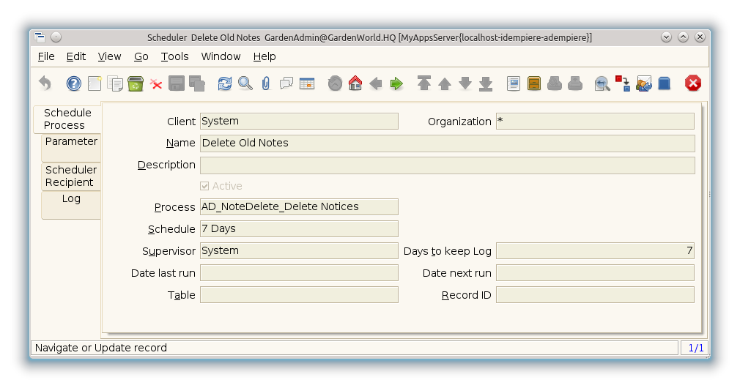
Task: Click the Print Preview icon
Action: point(555,83)
